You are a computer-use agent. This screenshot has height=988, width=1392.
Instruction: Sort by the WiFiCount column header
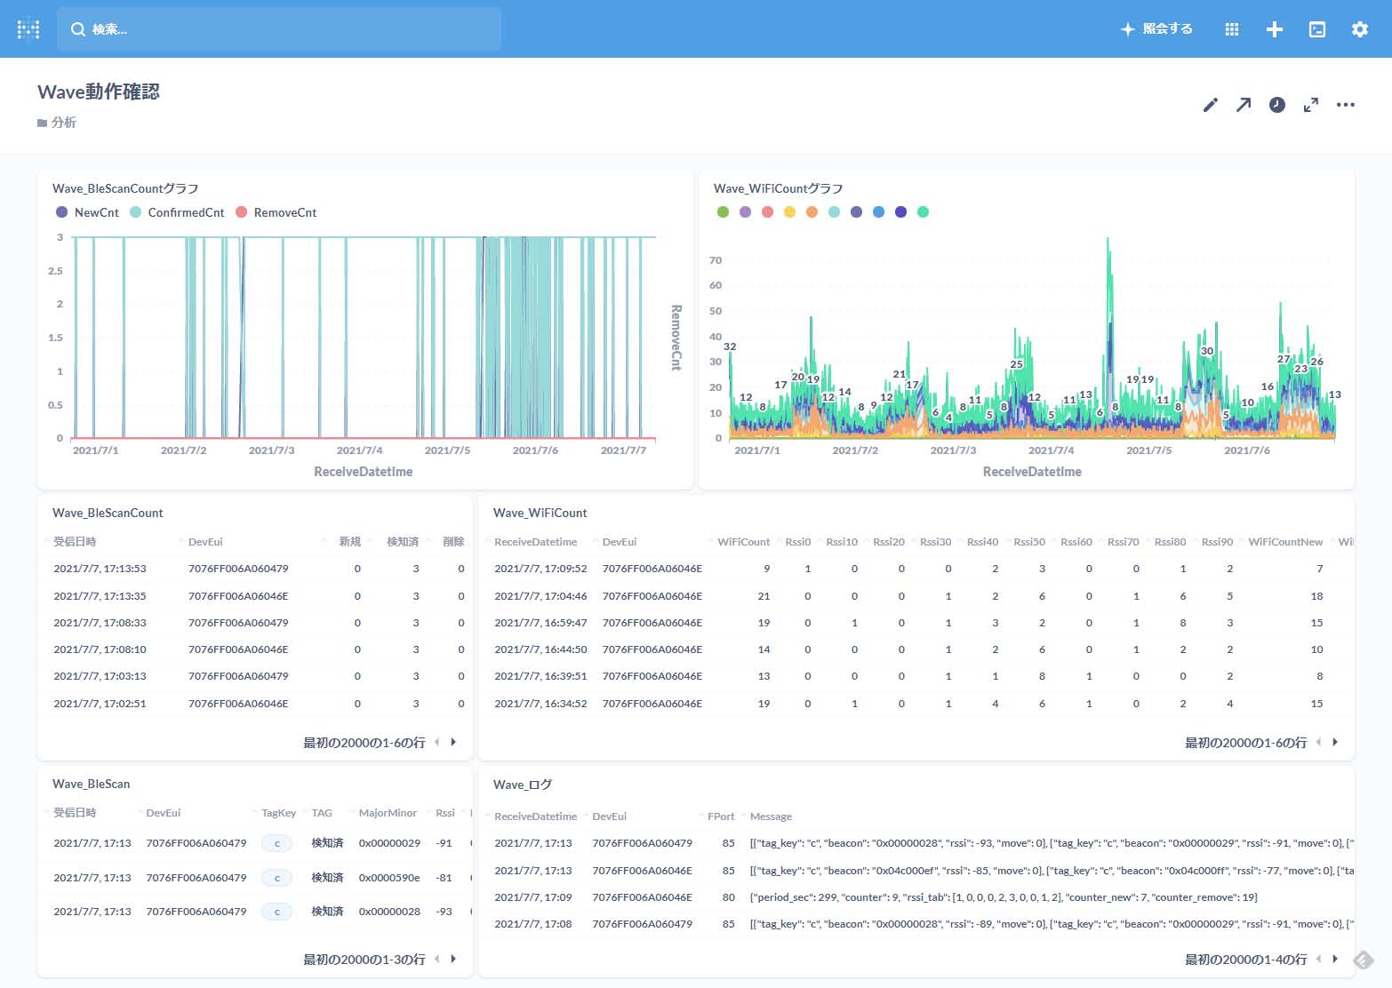point(743,542)
